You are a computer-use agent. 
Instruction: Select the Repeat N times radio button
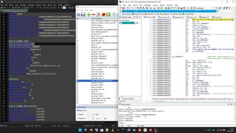(x=78, y=115)
